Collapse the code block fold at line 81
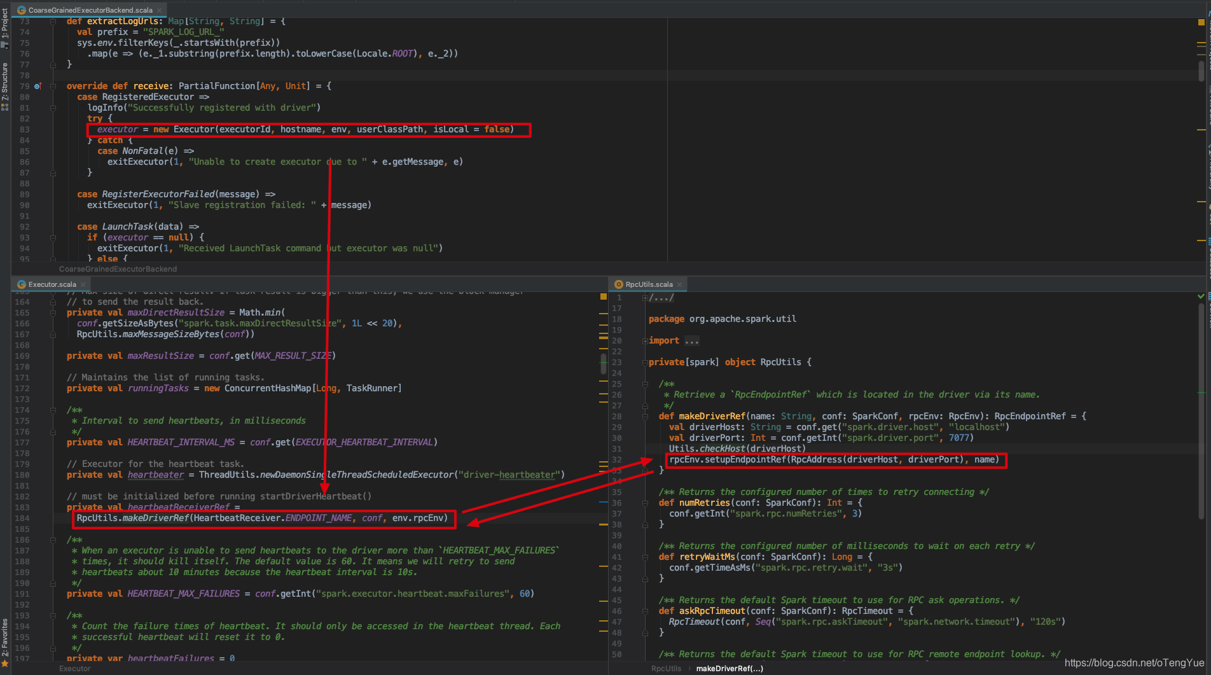This screenshot has height=675, width=1211. (x=53, y=108)
